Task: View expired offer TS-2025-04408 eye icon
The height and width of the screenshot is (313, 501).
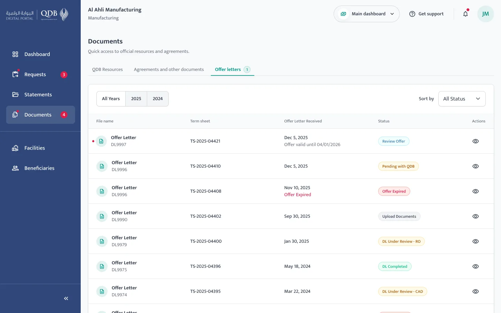Action: 476,191
